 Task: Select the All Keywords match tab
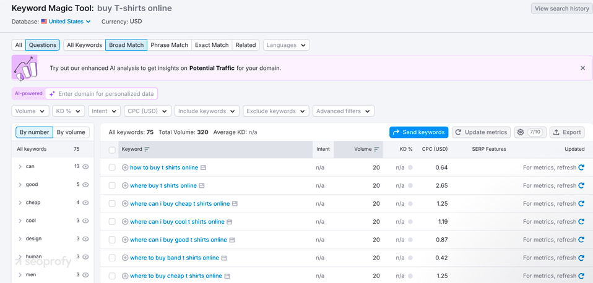[x=84, y=45]
